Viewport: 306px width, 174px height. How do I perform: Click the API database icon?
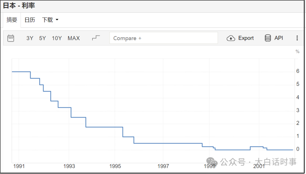[x=268, y=38]
